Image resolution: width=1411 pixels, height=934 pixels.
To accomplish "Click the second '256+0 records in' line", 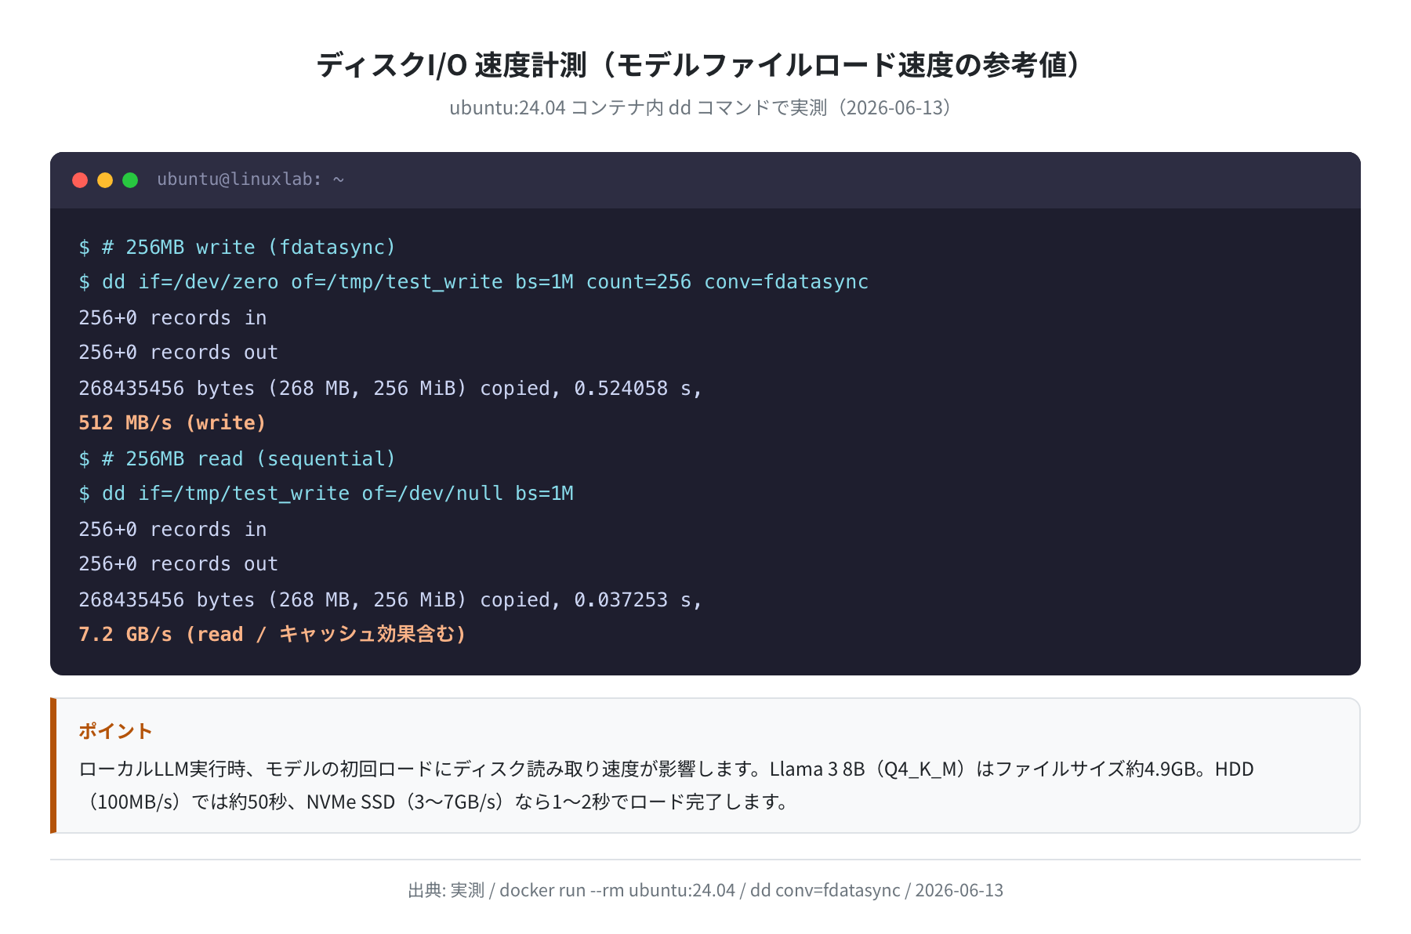I will 172,530.
